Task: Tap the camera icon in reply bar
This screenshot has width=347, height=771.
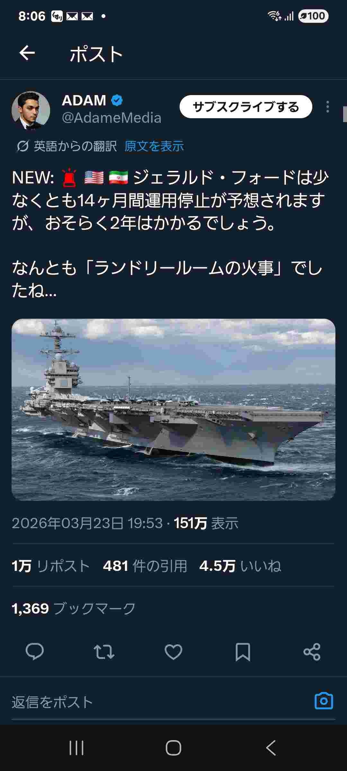Action: pyautogui.click(x=324, y=701)
